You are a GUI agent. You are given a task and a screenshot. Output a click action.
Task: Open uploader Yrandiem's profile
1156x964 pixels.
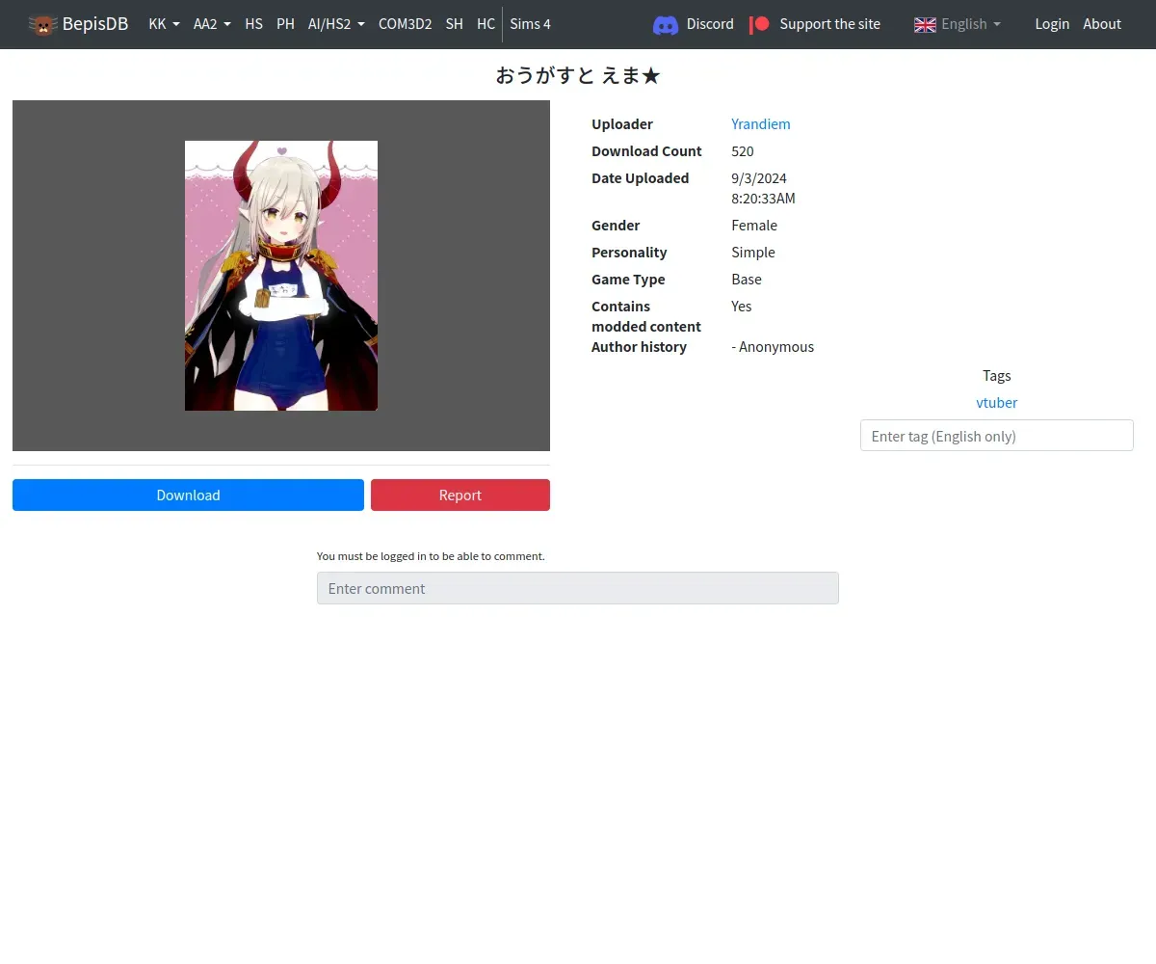[760, 124]
